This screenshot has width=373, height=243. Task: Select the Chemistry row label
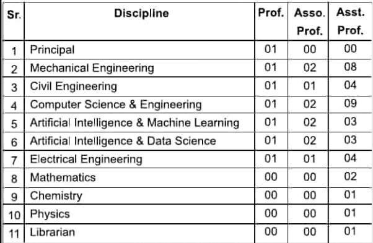56,196
